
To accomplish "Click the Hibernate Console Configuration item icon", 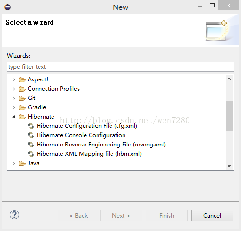I will tap(31, 135).
